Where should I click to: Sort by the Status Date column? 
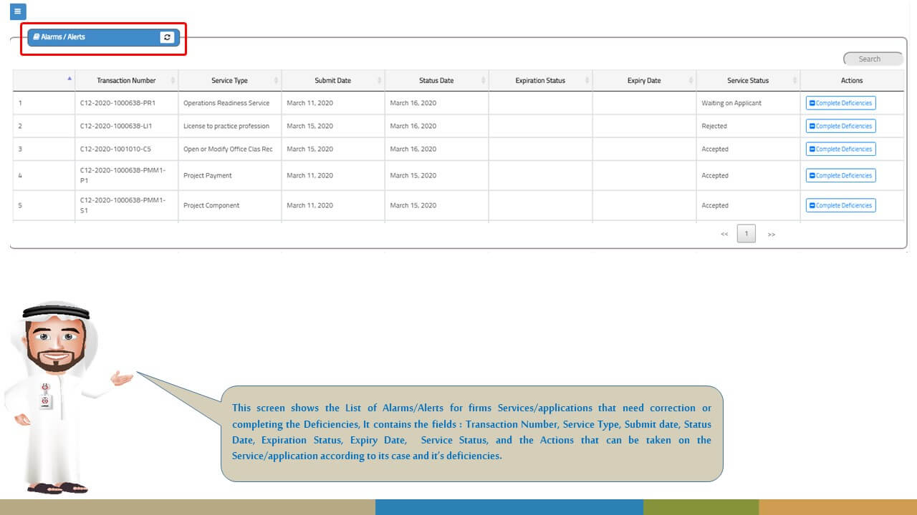tap(436, 81)
